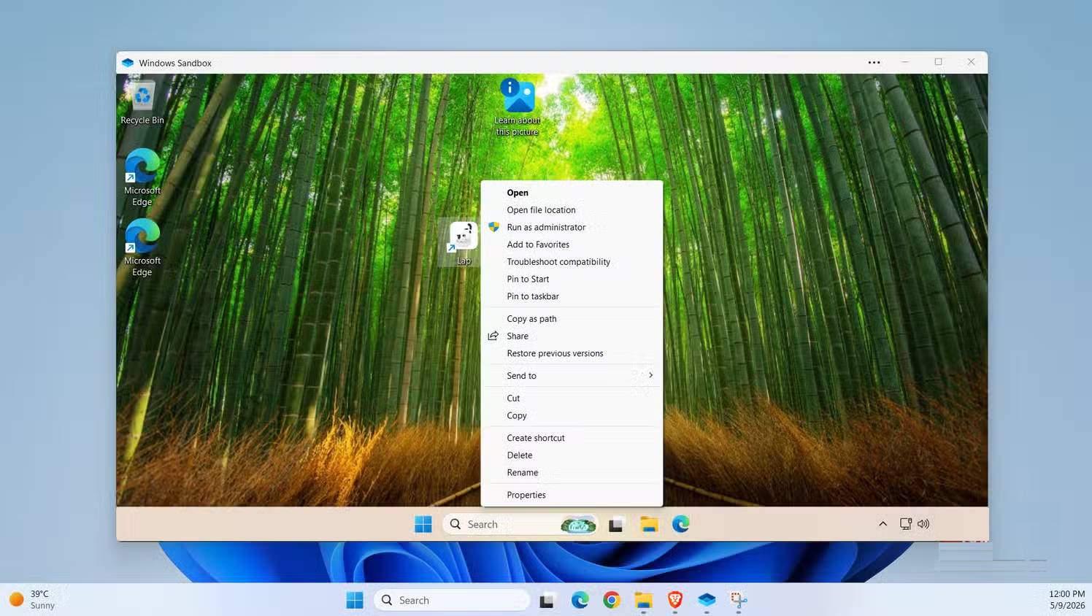1092x616 pixels.
Task: Click the search highlight image in Sandbox search box
Action: 577,524
